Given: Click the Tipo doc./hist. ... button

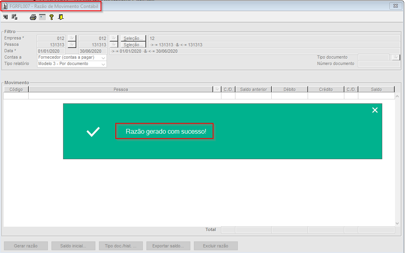Looking at the screenshot, I should 121,246.
